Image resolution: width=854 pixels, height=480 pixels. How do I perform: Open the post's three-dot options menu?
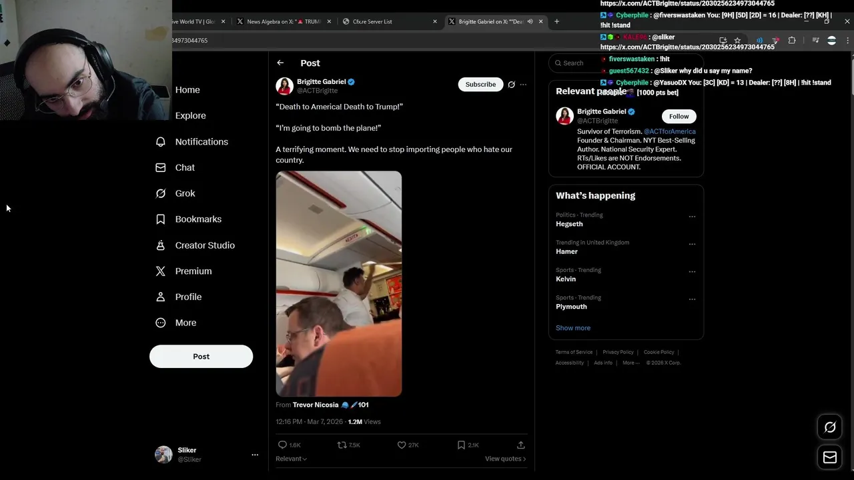click(523, 85)
